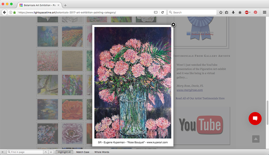Open the www.maryjrose.com link
This screenshot has width=269, height=155.
[x=189, y=90]
